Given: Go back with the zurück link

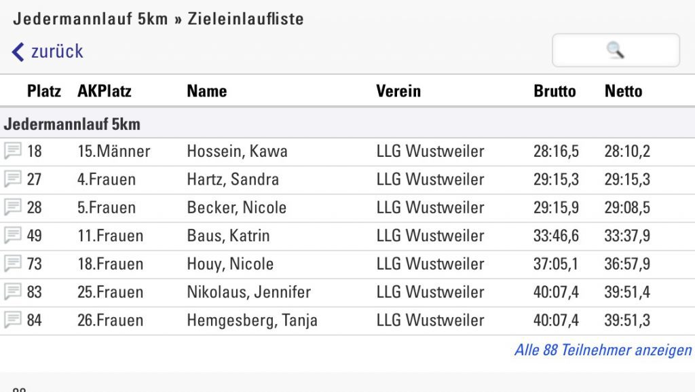Looking at the screenshot, I should pyautogui.click(x=48, y=52).
